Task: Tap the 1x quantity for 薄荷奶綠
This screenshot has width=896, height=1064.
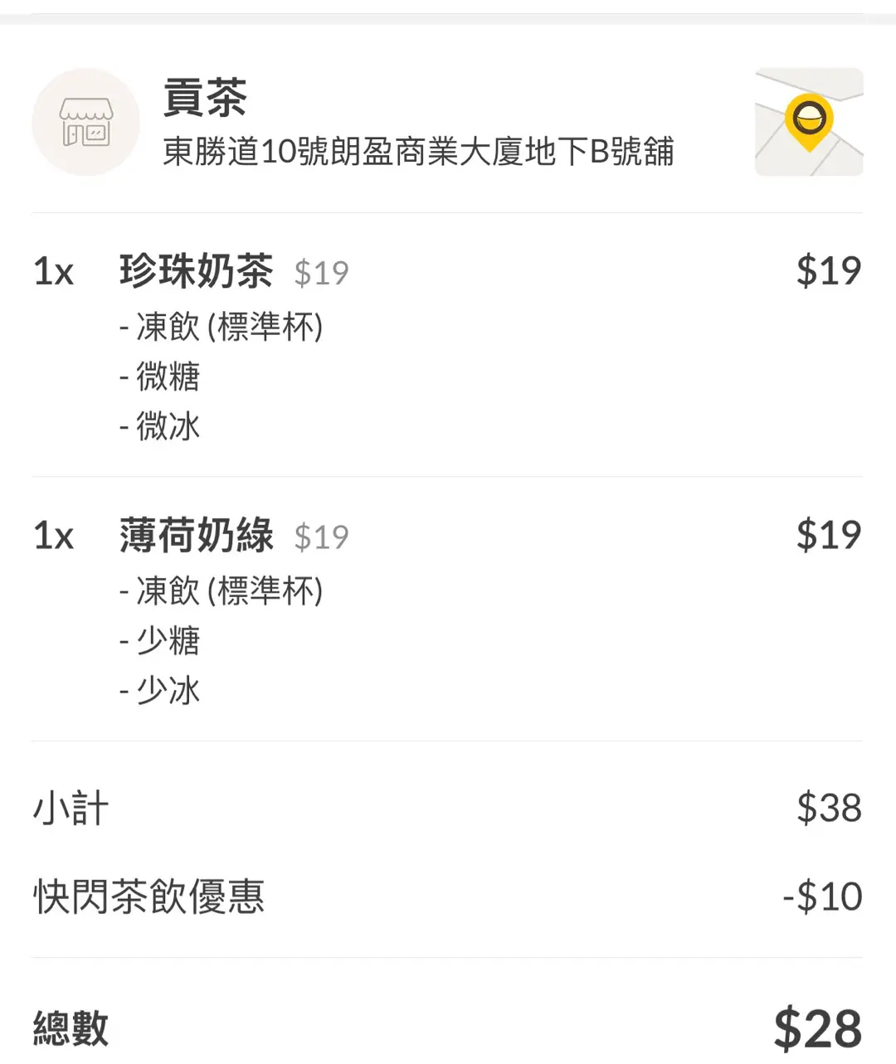Action: click(54, 537)
